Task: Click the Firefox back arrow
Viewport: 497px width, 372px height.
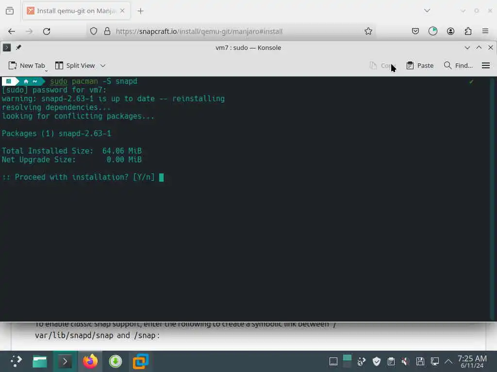Action: [x=12, y=31]
